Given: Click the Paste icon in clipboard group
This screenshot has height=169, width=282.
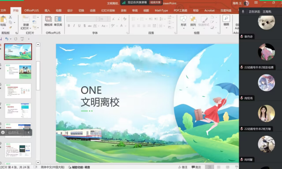Looking at the screenshot, I should (x=3, y=20).
